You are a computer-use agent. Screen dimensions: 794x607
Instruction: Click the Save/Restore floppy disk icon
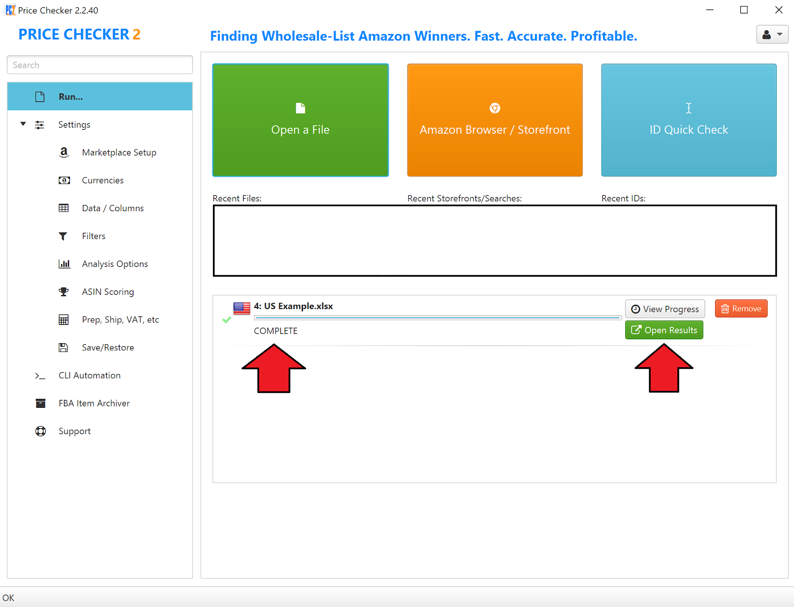tap(64, 348)
